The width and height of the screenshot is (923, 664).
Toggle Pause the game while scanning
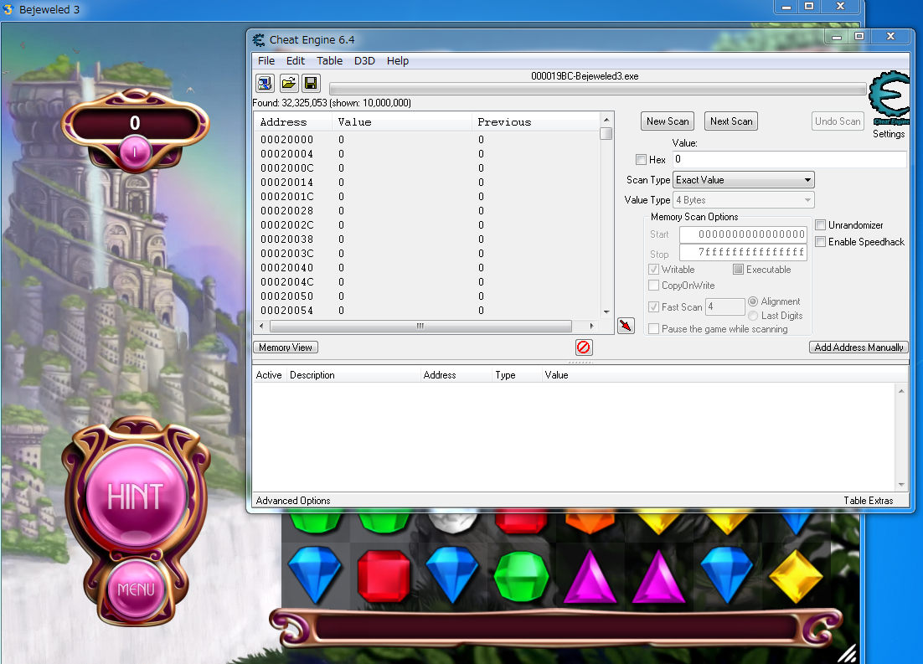click(653, 329)
